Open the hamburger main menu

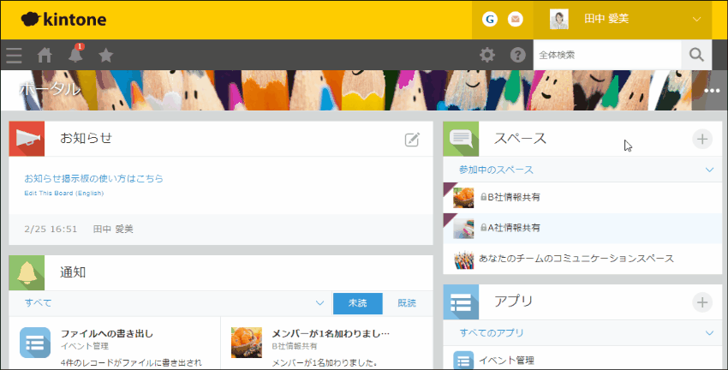point(14,56)
